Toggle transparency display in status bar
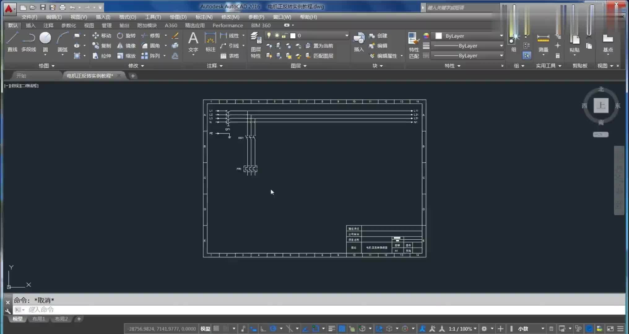This screenshot has width=629, height=334. pyautogui.click(x=342, y=328)
